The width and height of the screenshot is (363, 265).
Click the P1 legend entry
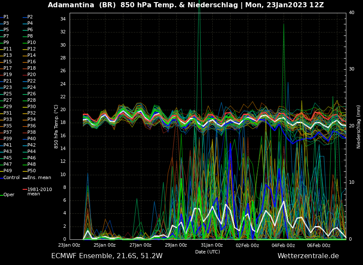(x=6, y=17)
